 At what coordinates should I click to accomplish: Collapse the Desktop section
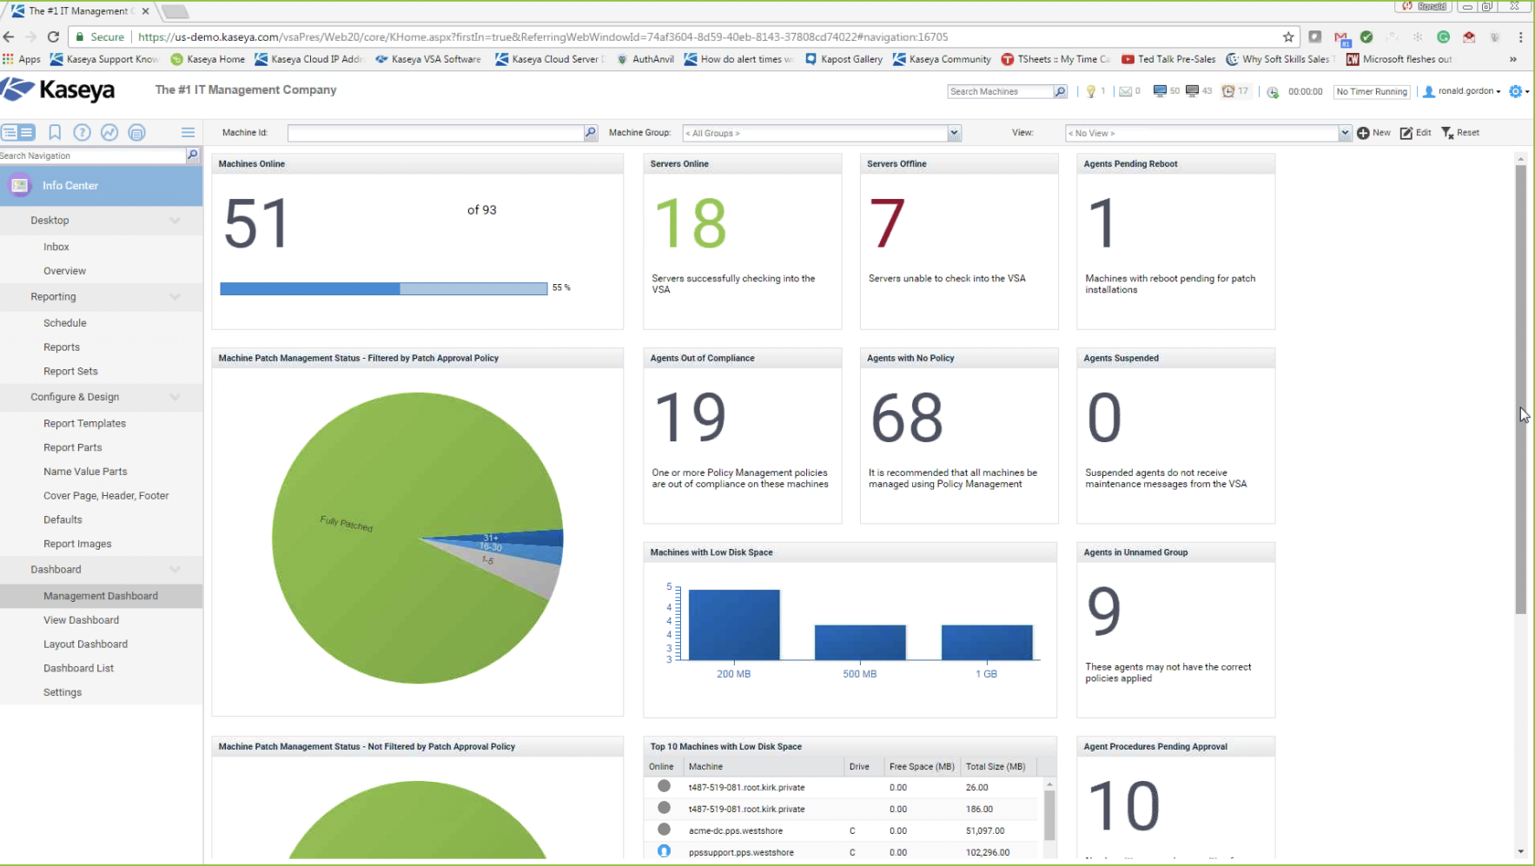(x=175, y=221)
